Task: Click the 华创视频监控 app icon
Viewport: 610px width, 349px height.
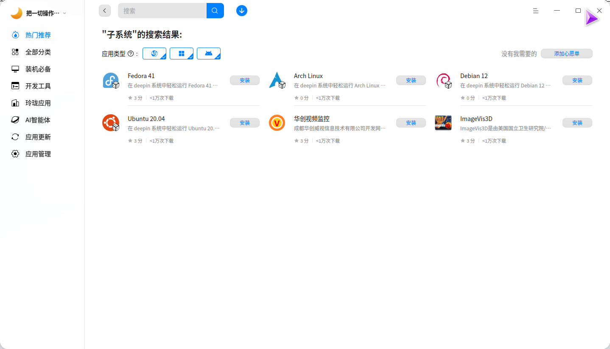Action: tap(277, 123)
